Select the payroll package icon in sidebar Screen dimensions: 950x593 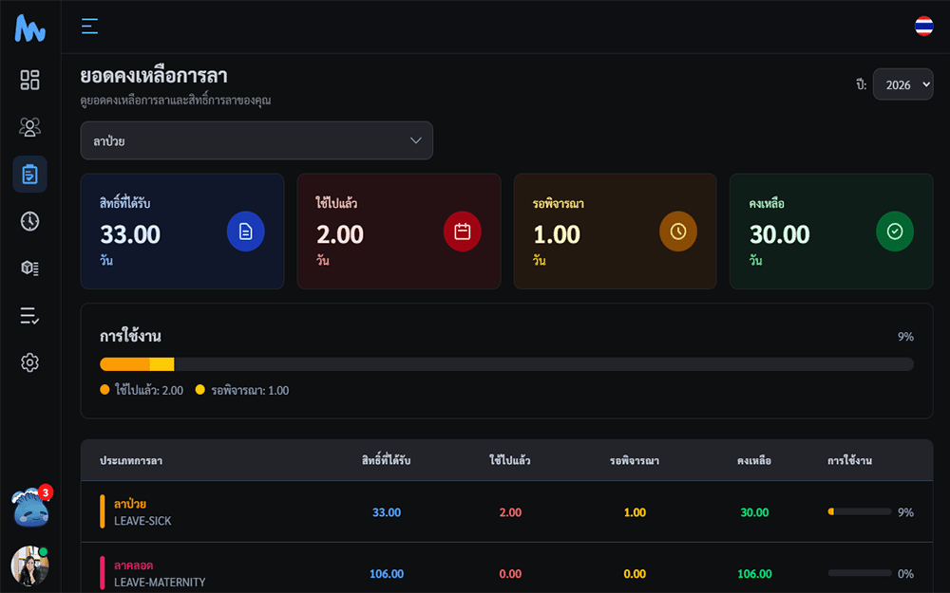point(29,268)
